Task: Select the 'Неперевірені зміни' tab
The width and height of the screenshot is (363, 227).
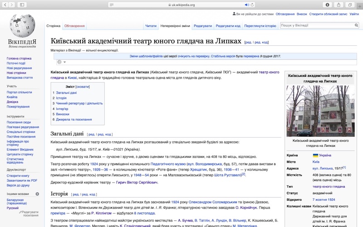Action: coord(175,26)
